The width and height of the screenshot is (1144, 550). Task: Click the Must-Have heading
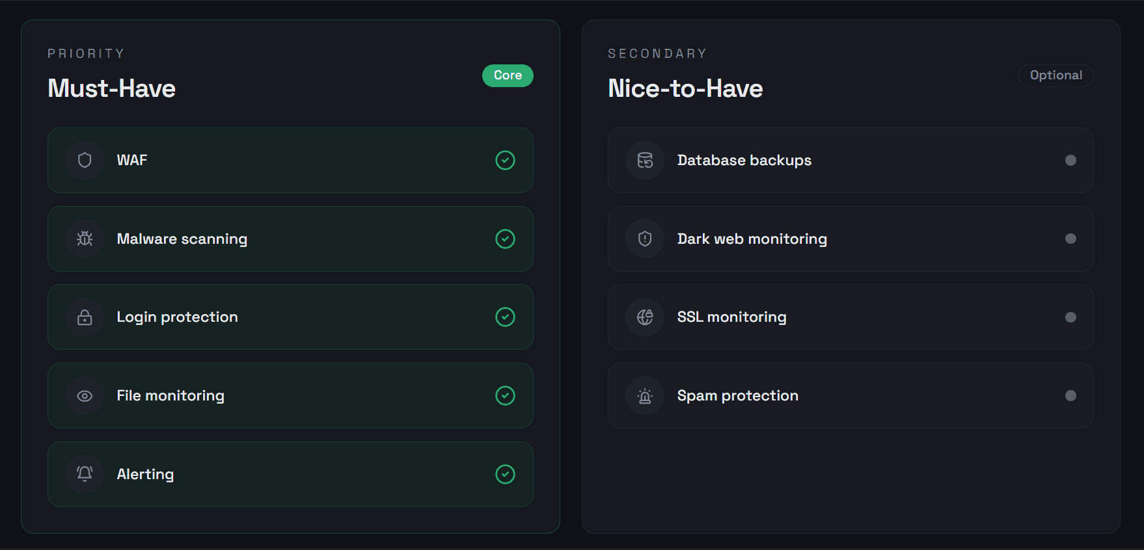[112, 88]
